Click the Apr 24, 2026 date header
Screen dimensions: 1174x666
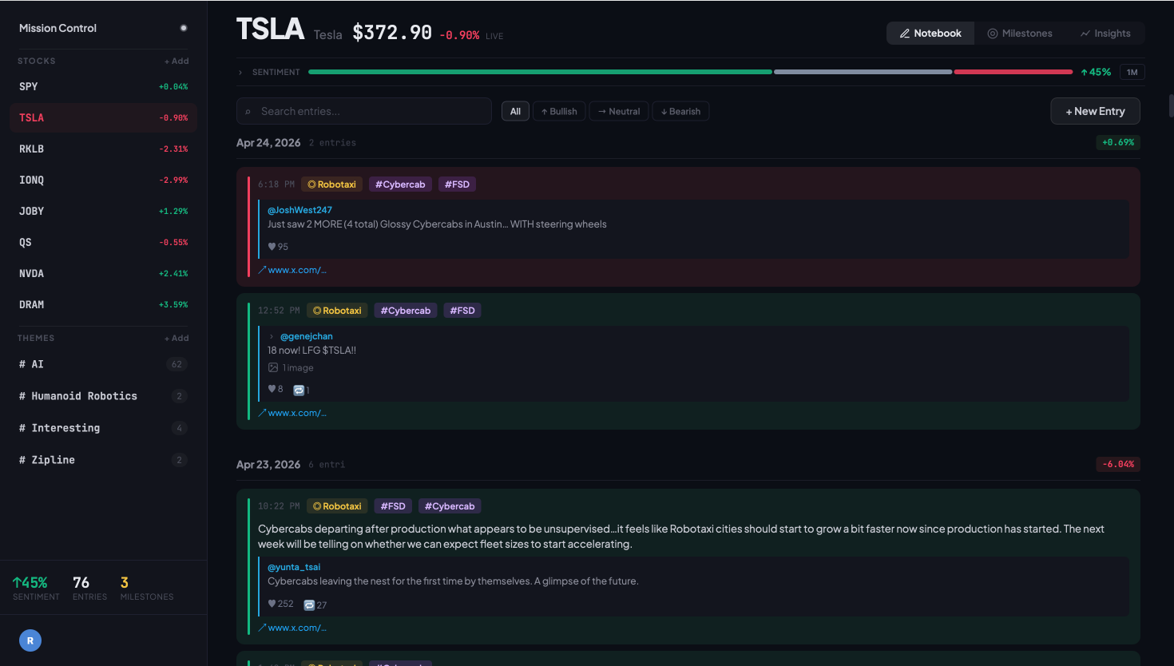[x=268, y=143]
